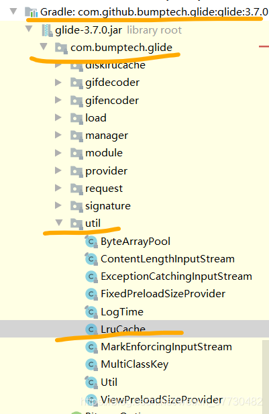Click the load folder icon
The image size is (269, 414).
pos(76,118)
